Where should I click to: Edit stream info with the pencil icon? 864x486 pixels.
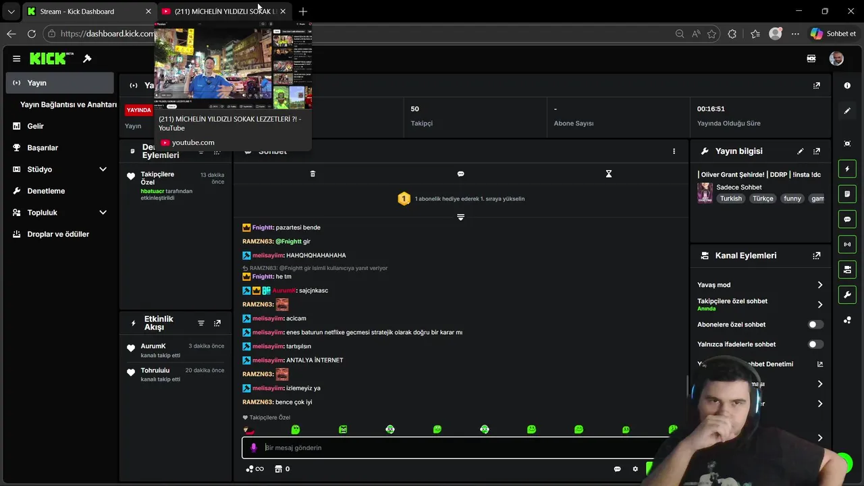click(x=800, y=151)
